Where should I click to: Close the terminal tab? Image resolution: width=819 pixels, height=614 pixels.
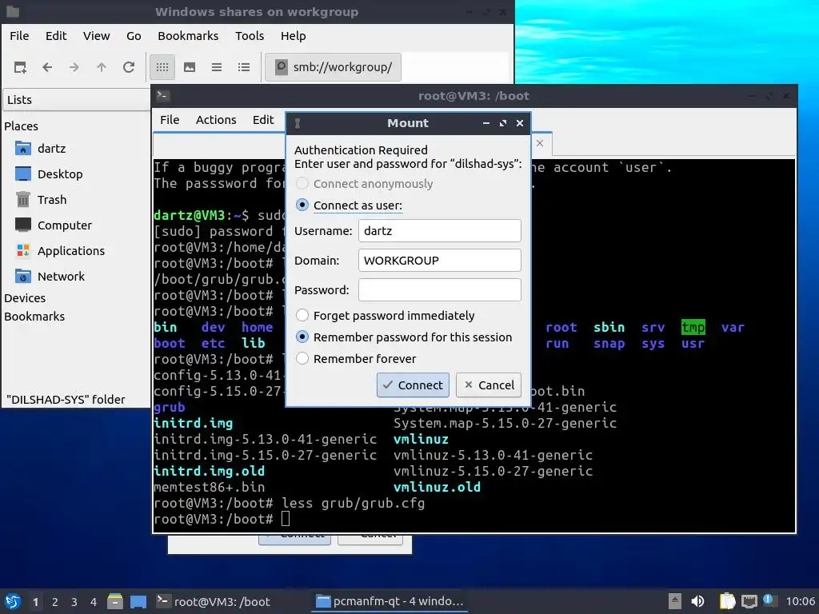[540, 143]
